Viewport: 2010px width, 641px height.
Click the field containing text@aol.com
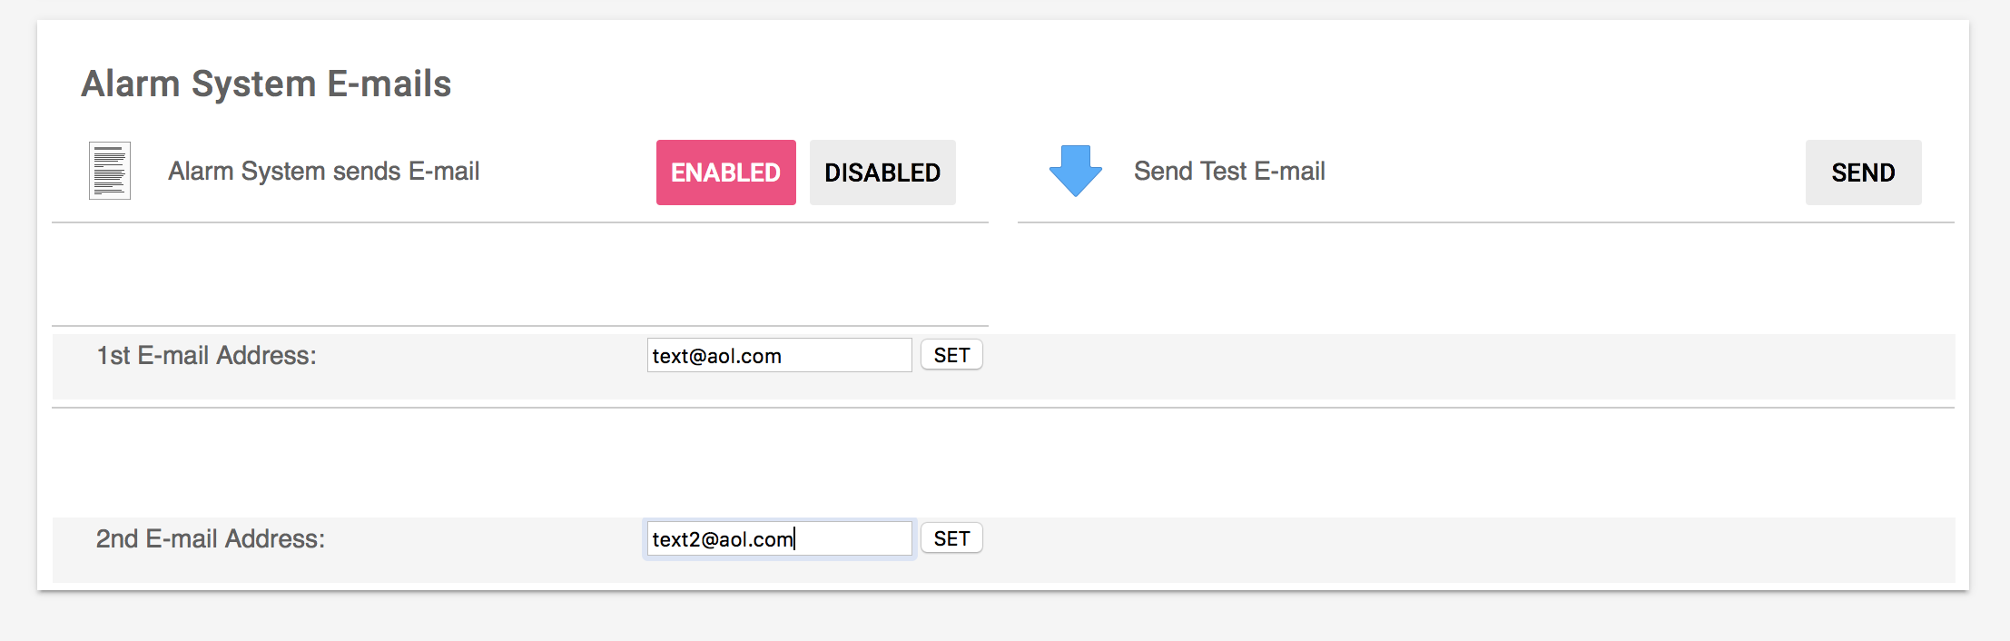pos(779,355)
